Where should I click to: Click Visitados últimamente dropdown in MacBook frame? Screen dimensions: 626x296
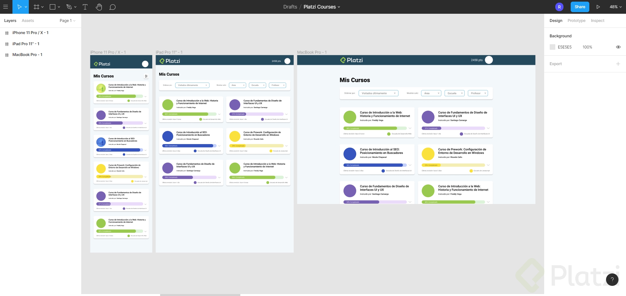378,93
